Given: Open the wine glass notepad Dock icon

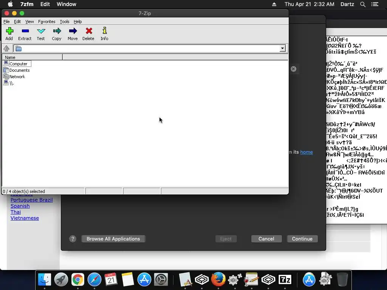Looking at the screenshot, I should pyautogui.click(x=251, y=279).
